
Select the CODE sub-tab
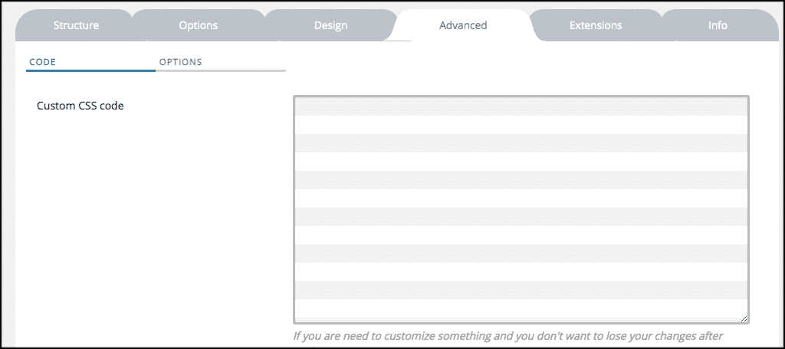click(x=42, y=62)
